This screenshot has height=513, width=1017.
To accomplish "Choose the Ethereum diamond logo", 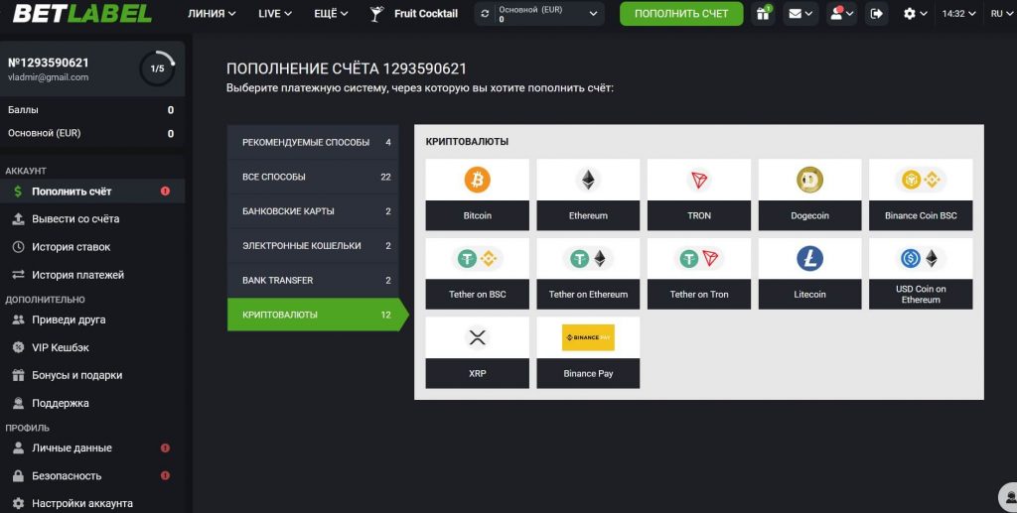I will tap(588, 180).
